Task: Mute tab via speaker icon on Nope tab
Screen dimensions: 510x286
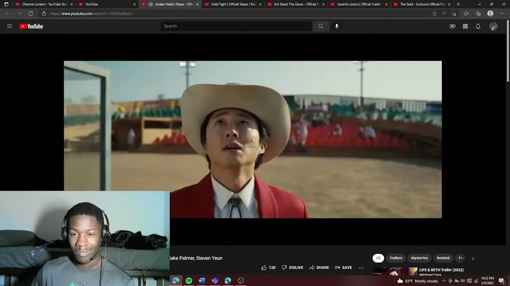Action: 151,4
